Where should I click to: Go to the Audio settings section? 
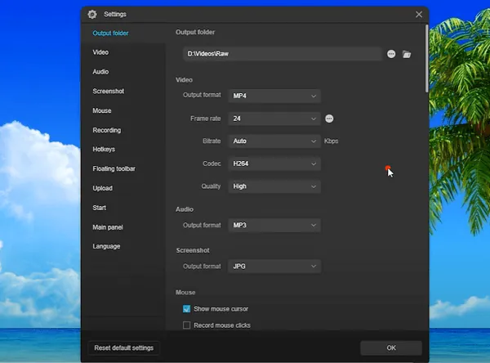click(100, 72)
